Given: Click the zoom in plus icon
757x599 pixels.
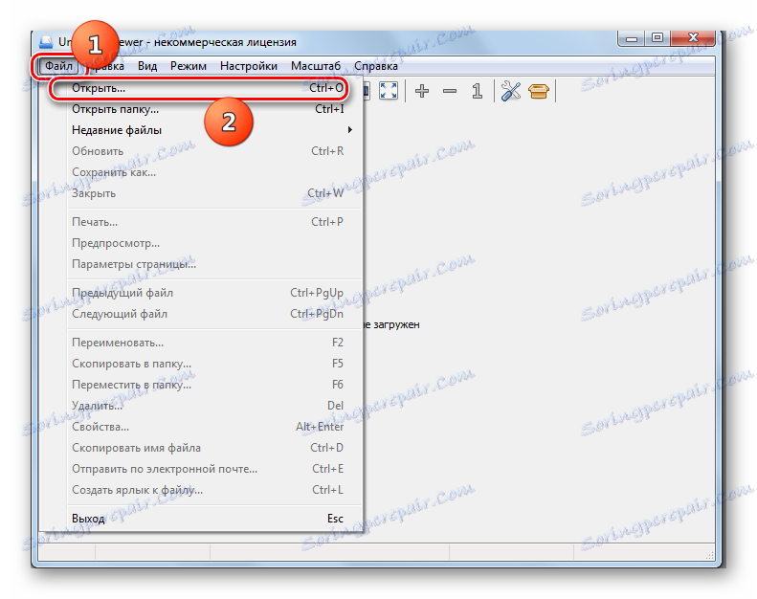Looking at the screenshot, I should point(422,90).
